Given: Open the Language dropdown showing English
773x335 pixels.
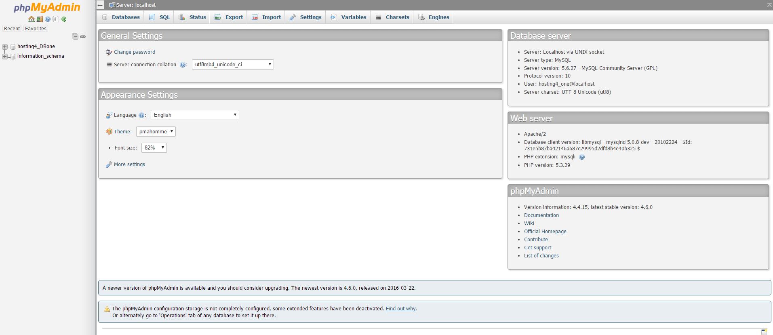Looking at the screenshot, I should 195,115.
